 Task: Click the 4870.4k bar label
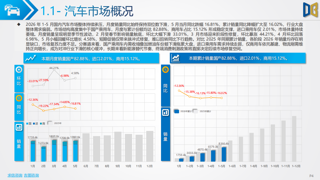[x=202, y=150]
